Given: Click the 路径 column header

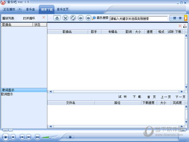Looking at the screenshot, I should click(117, 103).
